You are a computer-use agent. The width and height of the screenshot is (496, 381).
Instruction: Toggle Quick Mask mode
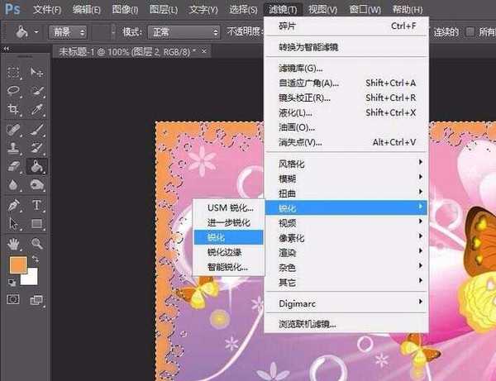(13, 299)
